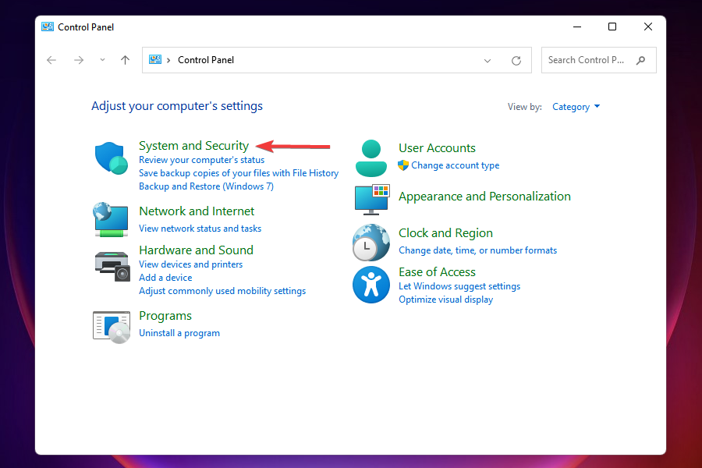Click the back arrow navigation button
702x468 pixels.
coord(51,60)
